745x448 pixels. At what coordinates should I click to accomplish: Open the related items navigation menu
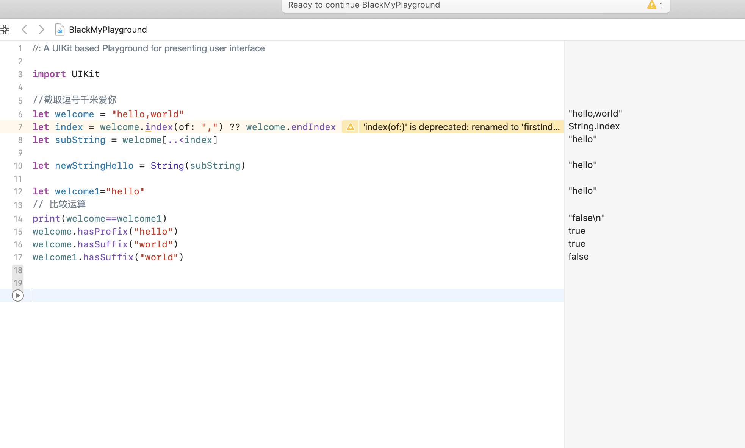pyautogui.click(x=5, y=29)
